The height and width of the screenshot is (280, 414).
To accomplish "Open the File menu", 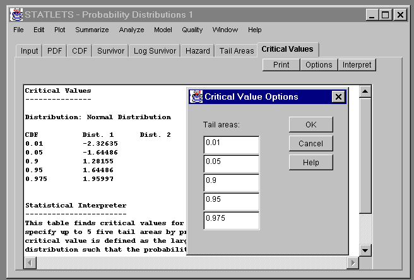I will click(x=18, y=30).
